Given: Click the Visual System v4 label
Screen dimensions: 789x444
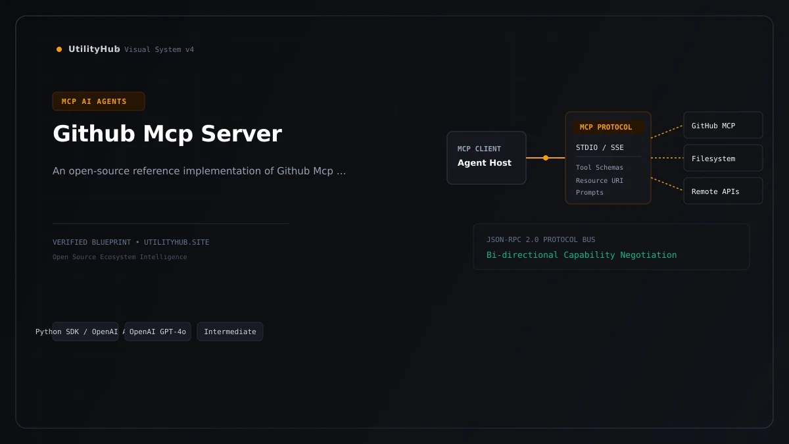Looking at the screenshot, I should pyautogui.click(x=159, y=49).
